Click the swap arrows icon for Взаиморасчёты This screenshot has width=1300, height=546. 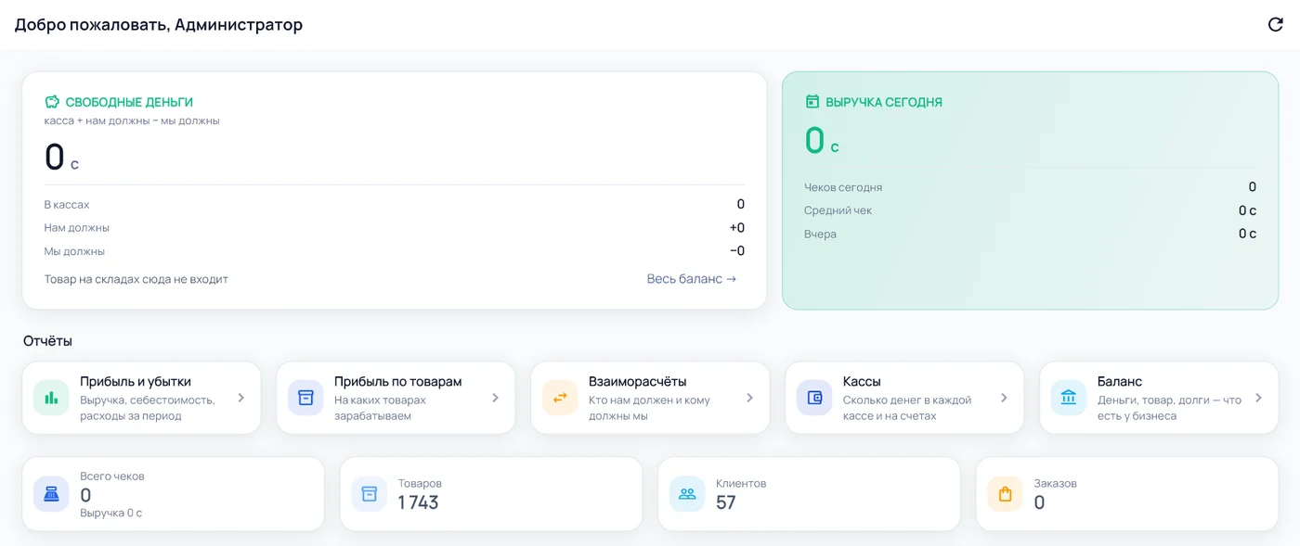[x=560, y=398]
